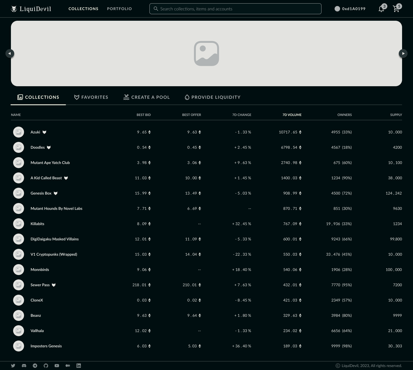413x370 pixels.
Task: Open the Sewer Pass collection name
Action: (40, 285)
